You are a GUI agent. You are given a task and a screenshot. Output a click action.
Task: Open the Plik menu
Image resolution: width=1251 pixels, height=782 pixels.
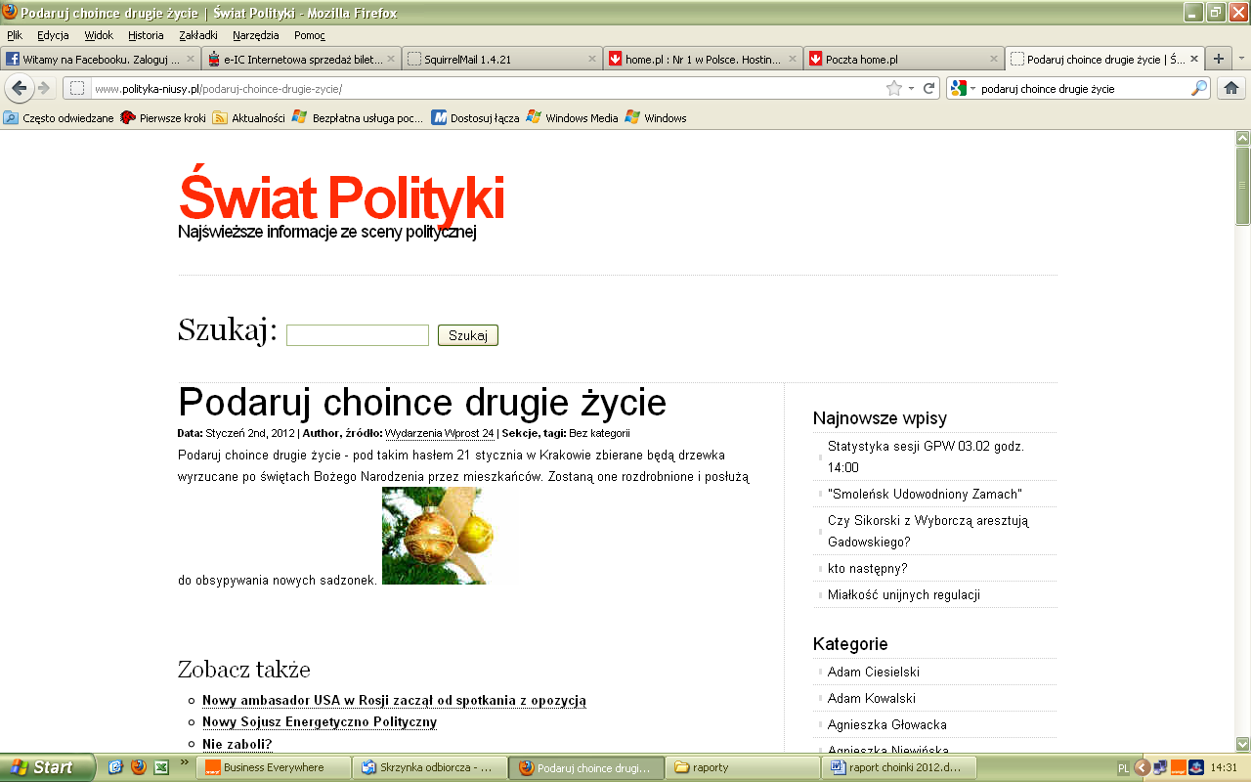pos(15,35)
